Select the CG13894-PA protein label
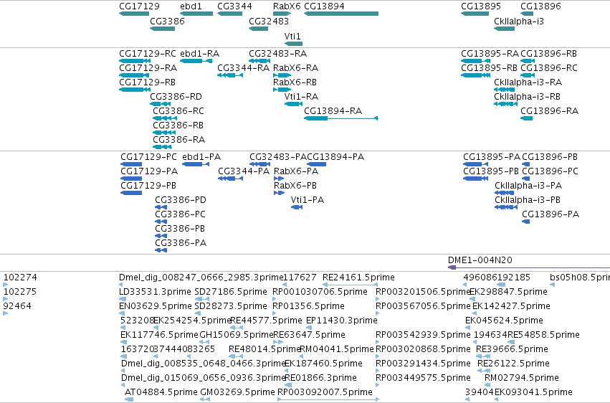Image resolution: width=610 pixels, height=403 pixels. pyautogui.click(x=335, y=157)
